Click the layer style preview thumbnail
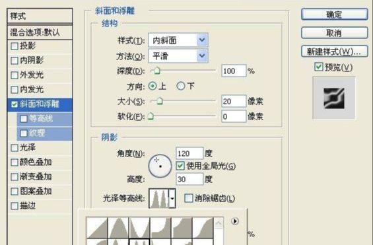Screen dimensions: 373x245 pos(334,98)
